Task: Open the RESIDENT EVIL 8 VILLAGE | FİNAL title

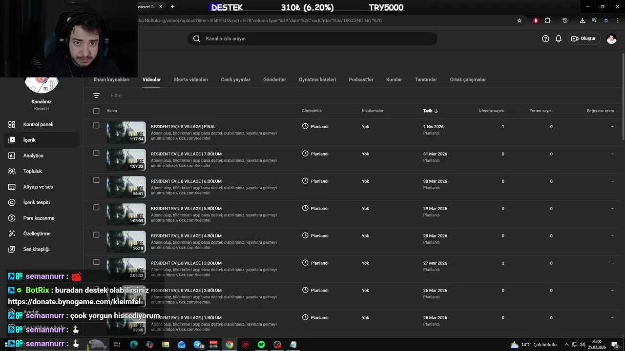Action: (183, 126)
